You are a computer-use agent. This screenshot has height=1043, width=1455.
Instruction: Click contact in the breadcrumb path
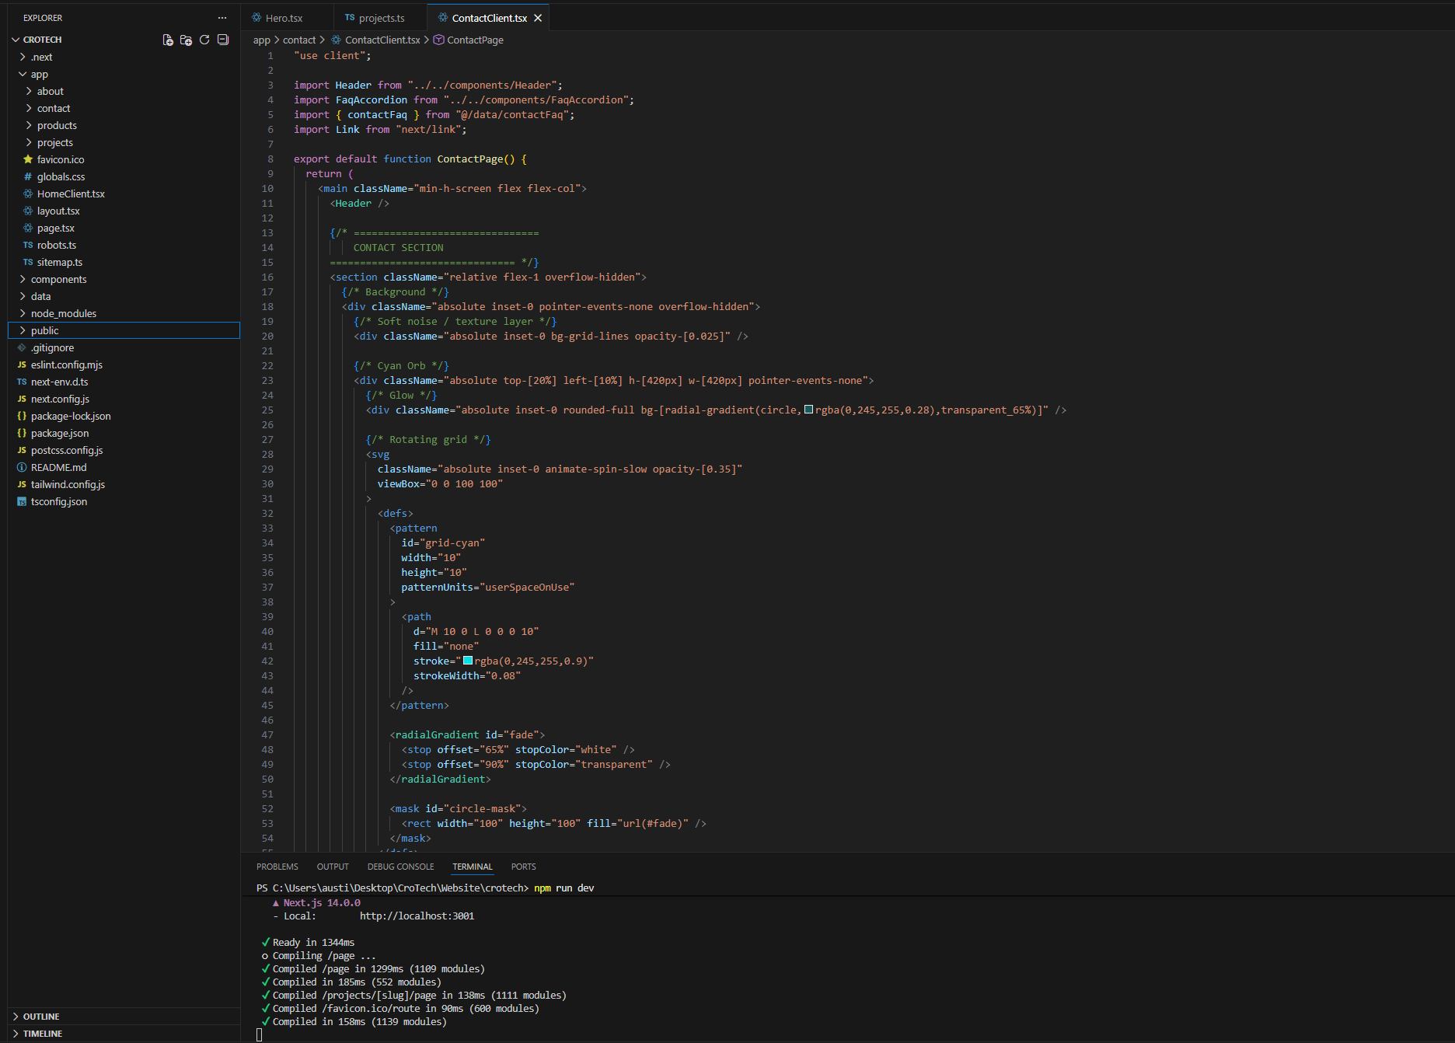coord(299,40)
